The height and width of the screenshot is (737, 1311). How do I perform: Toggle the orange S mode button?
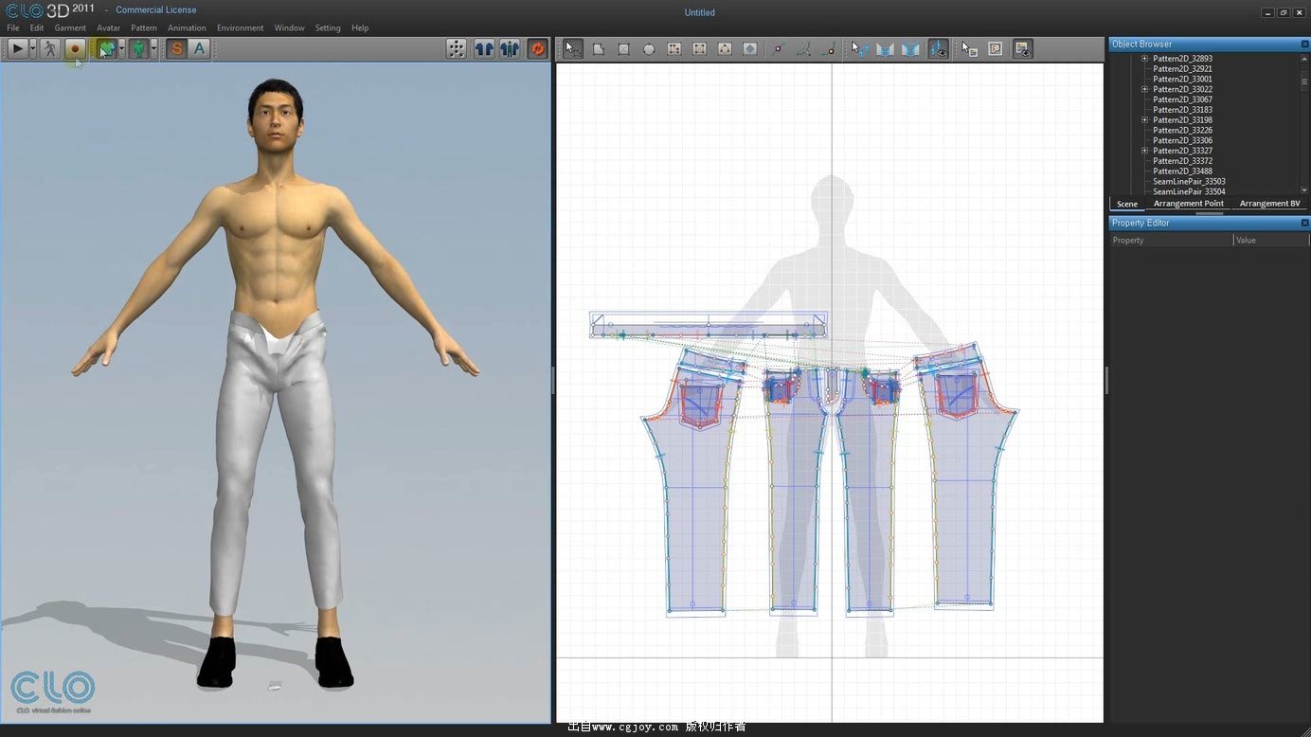[176, 48]
